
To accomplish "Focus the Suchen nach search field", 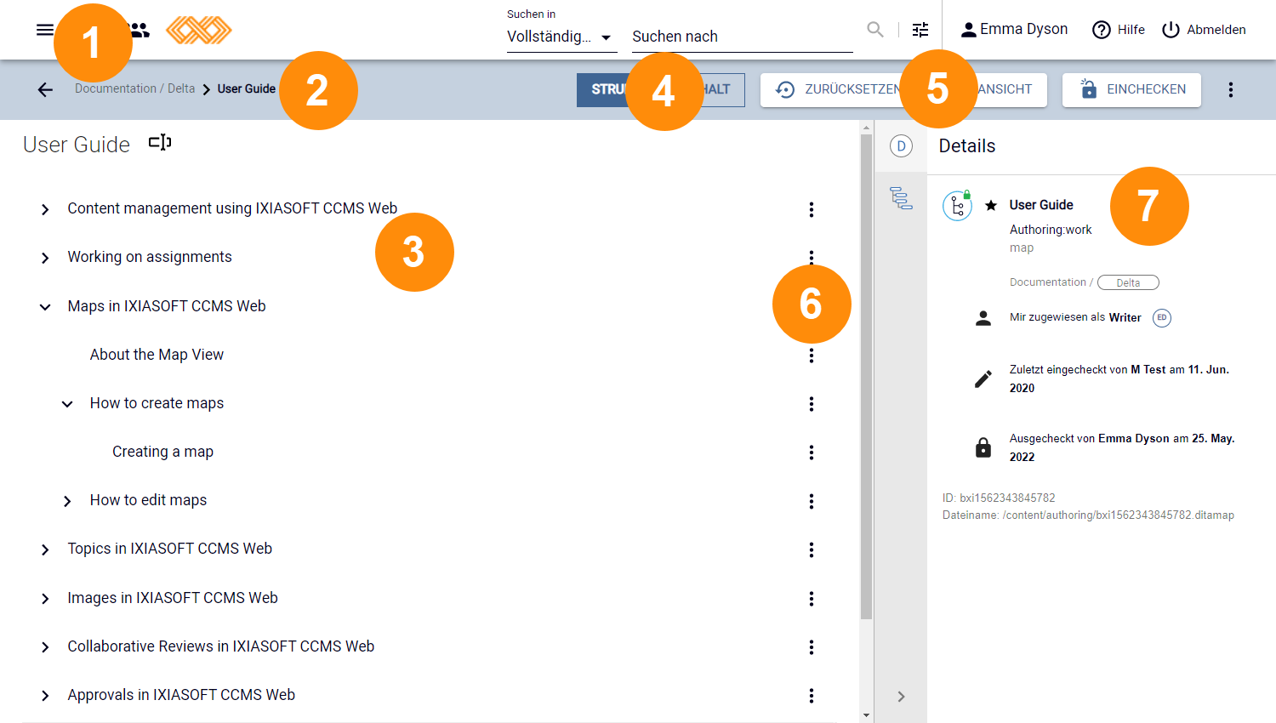I will coord(742,37).
